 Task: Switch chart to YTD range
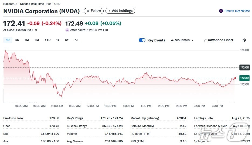(47, 40)
